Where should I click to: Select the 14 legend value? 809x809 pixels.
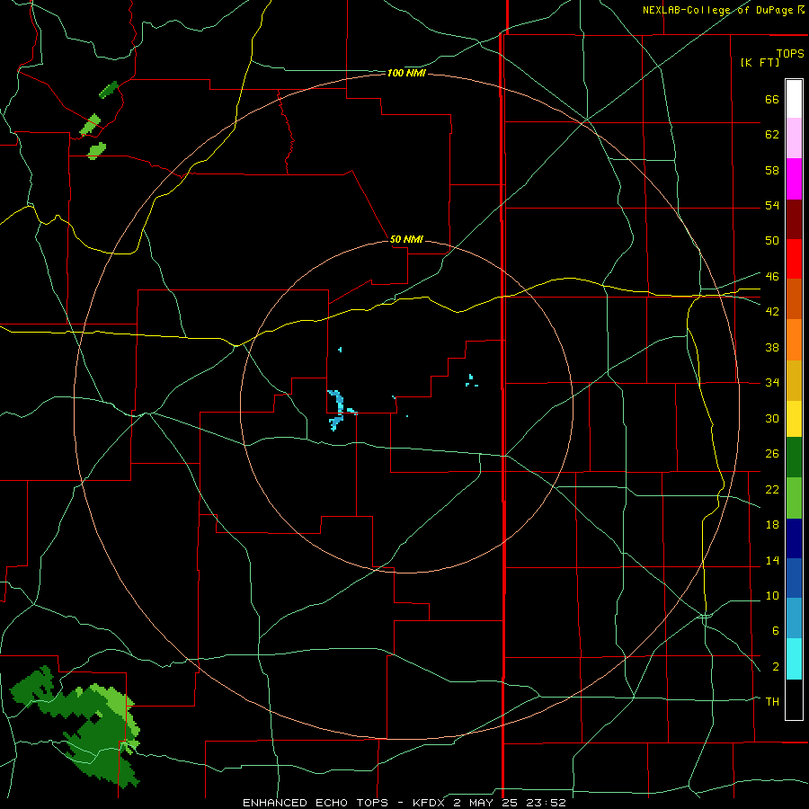[772, 560]
